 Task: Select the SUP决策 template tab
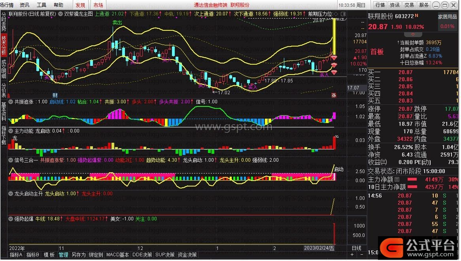[164, 255]
